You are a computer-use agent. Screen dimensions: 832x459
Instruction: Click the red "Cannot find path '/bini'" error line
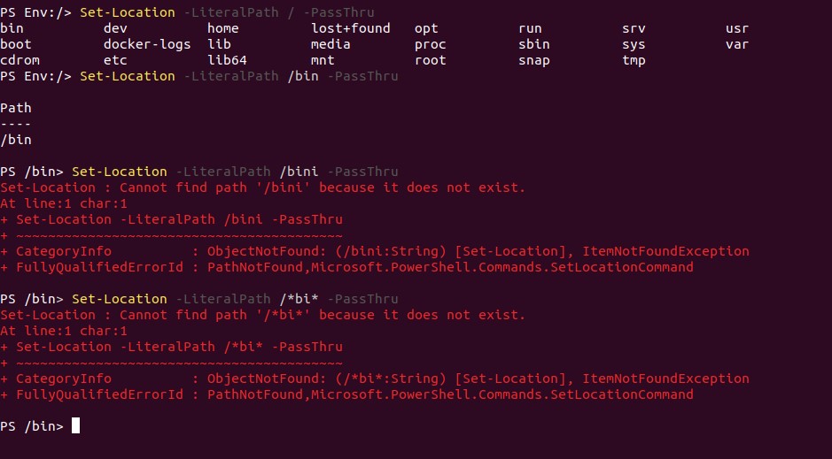[263, 187]
